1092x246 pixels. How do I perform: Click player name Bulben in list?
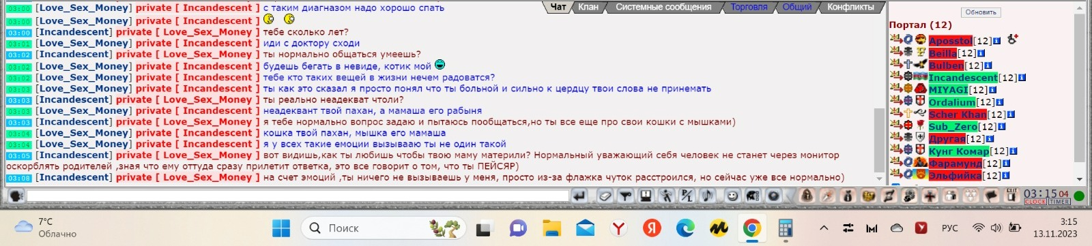(x=946, y=65)
